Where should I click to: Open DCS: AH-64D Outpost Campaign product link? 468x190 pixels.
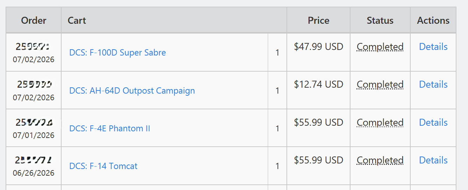point(132,91)
